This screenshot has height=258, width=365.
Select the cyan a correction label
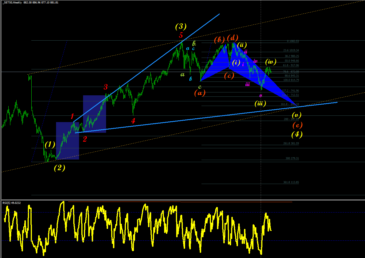188,48
